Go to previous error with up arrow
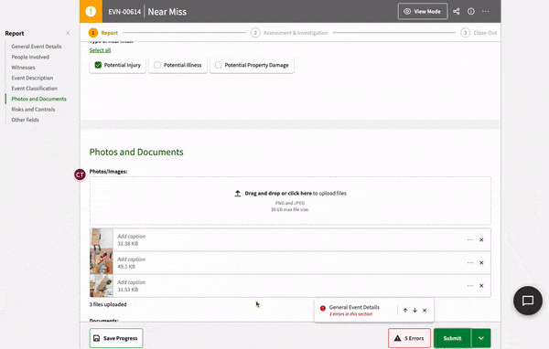Viewport: 549px width, 349px height. pos(405,311)
